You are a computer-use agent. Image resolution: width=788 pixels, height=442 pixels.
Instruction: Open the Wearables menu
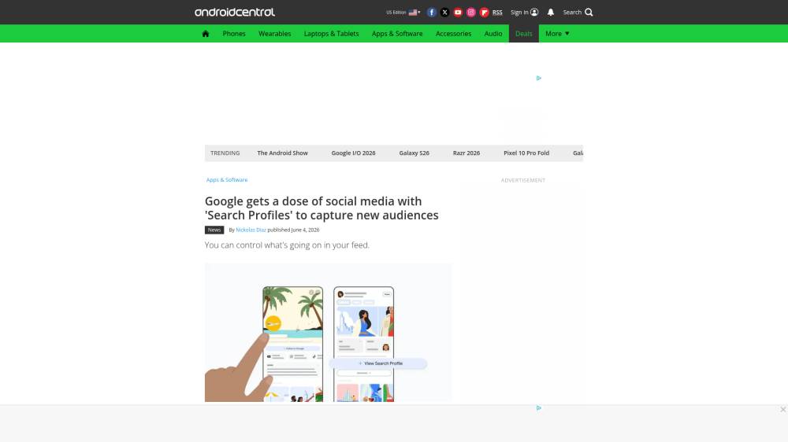coord(274,34)
